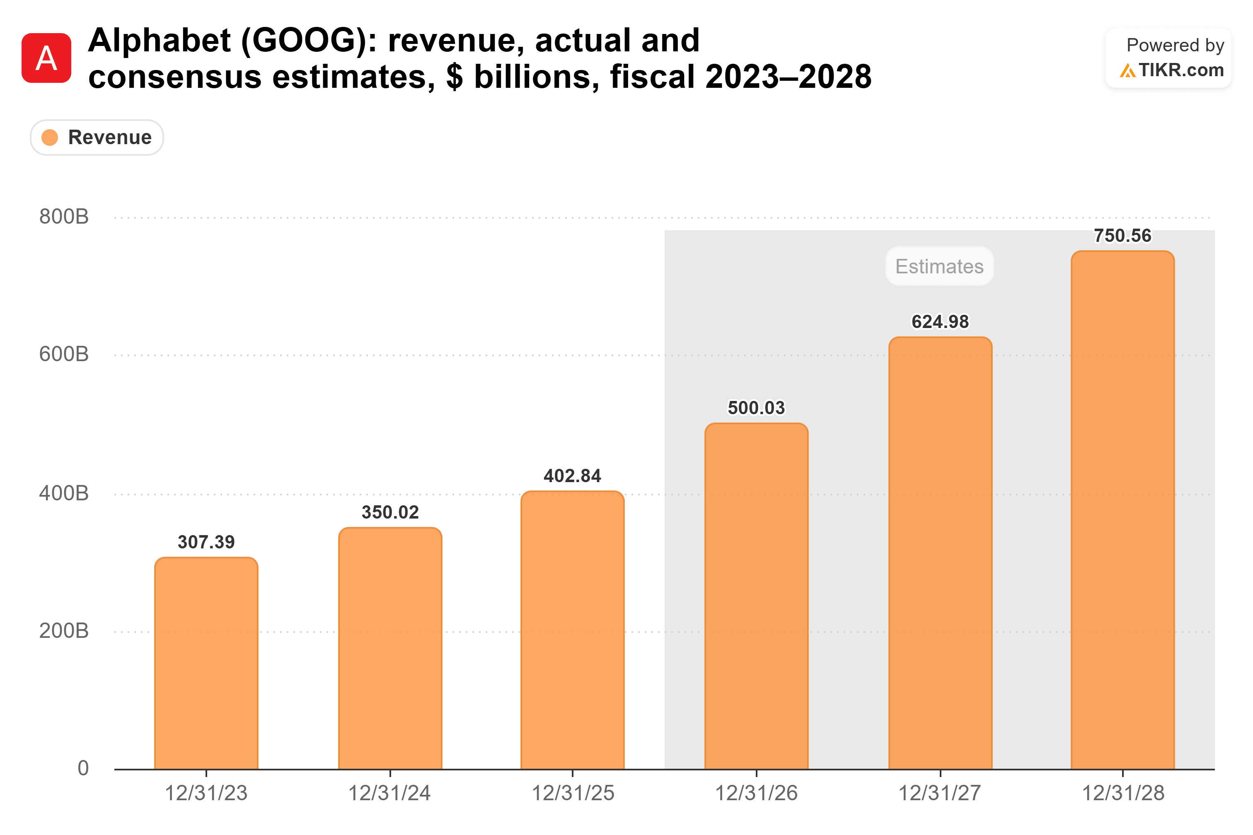Click the orange TIKR logo icon
Viewport: 1253px width, 835px height.
coord(1127,70)
